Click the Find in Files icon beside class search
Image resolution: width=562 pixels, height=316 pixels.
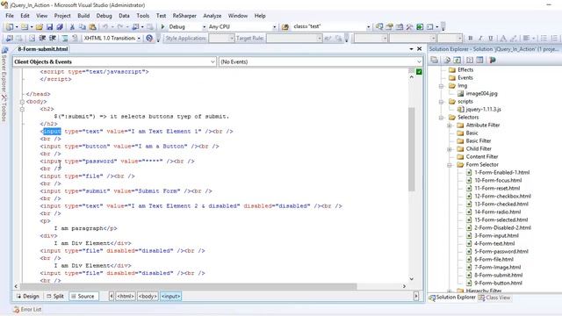tap(285, 27)
